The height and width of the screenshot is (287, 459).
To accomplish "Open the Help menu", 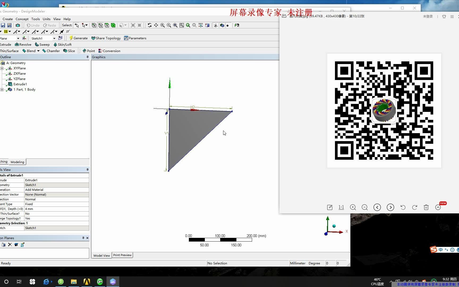I will [67, 19].
